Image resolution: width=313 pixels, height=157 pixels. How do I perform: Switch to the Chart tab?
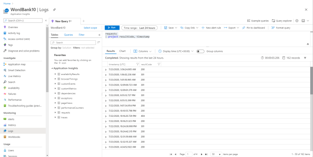[x=122, y=51]
